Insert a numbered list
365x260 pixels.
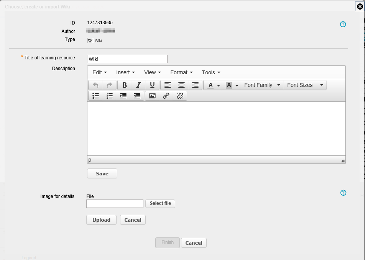110,96
